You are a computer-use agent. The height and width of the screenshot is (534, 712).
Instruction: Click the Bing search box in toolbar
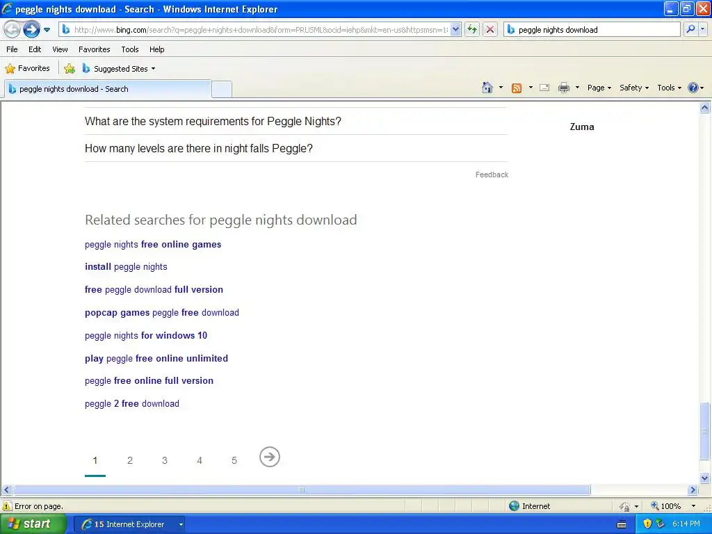[x=592, y=30]
